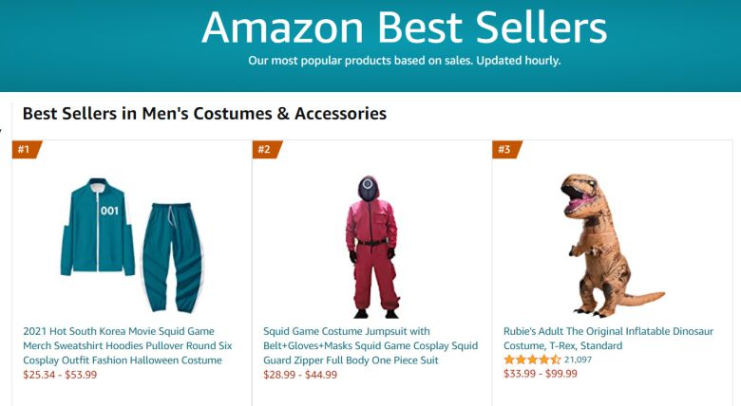The height and width of the screenshot is (406, 741).
Task: Open Rubie's Adult Inflatable Dinosaur Costume title
Action: [x=608, y=339]
